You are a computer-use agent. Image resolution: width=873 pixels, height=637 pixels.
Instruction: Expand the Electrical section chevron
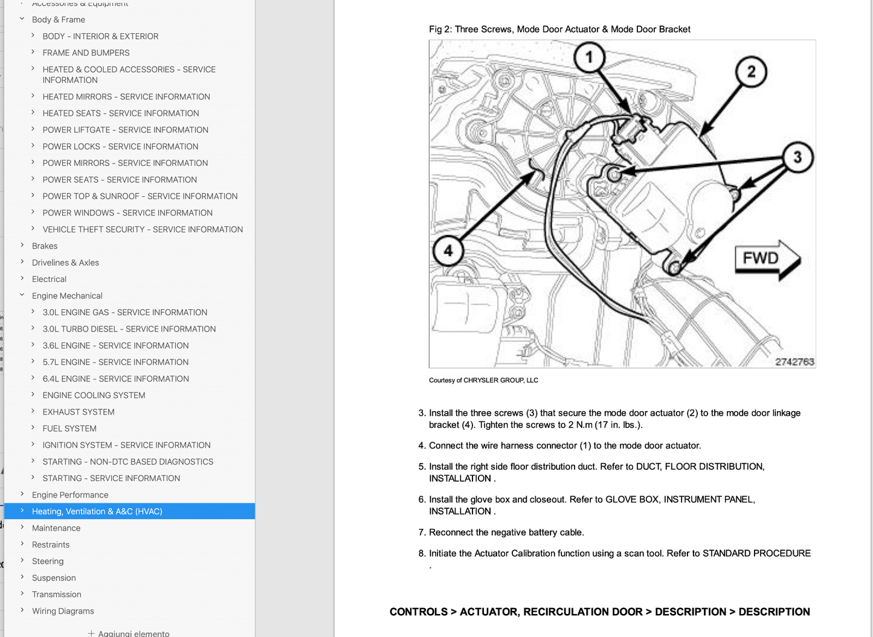[x=22, y=279]
